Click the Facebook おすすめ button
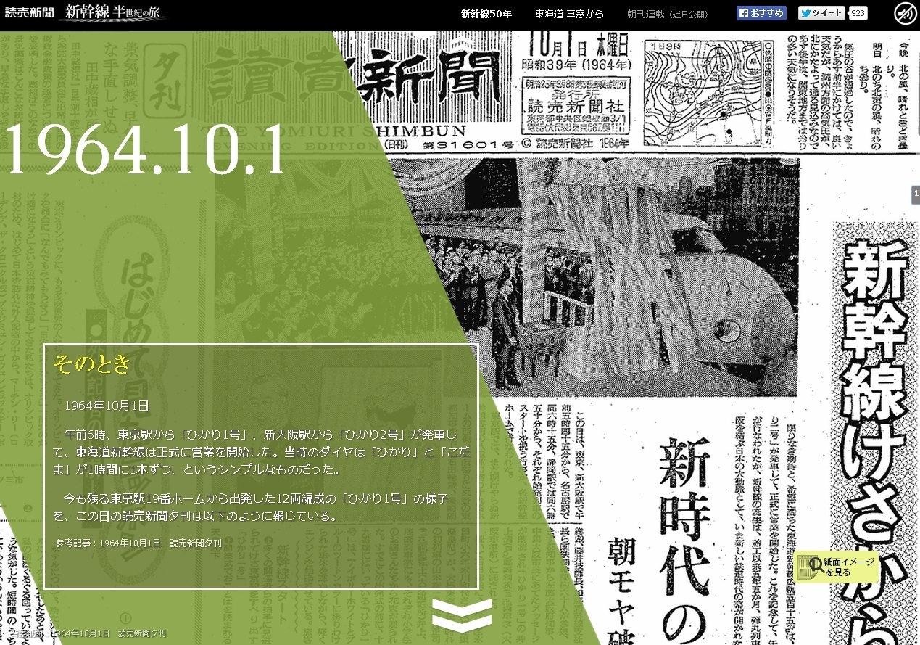 coord(761,13)
